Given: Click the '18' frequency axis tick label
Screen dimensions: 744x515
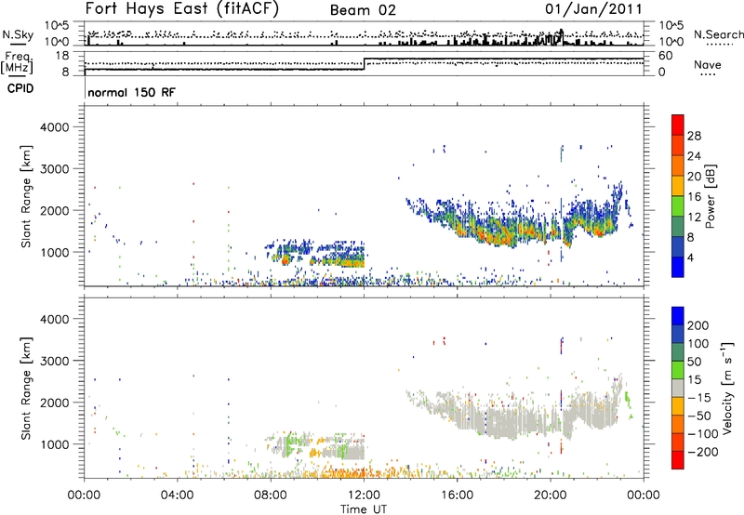Looking at the screenshot, I should click(62, 56).
